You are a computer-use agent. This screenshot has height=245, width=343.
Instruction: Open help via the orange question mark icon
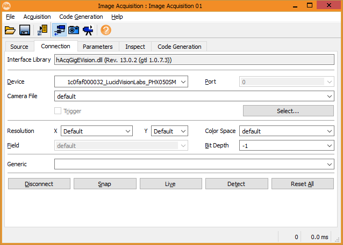[106, 30]
